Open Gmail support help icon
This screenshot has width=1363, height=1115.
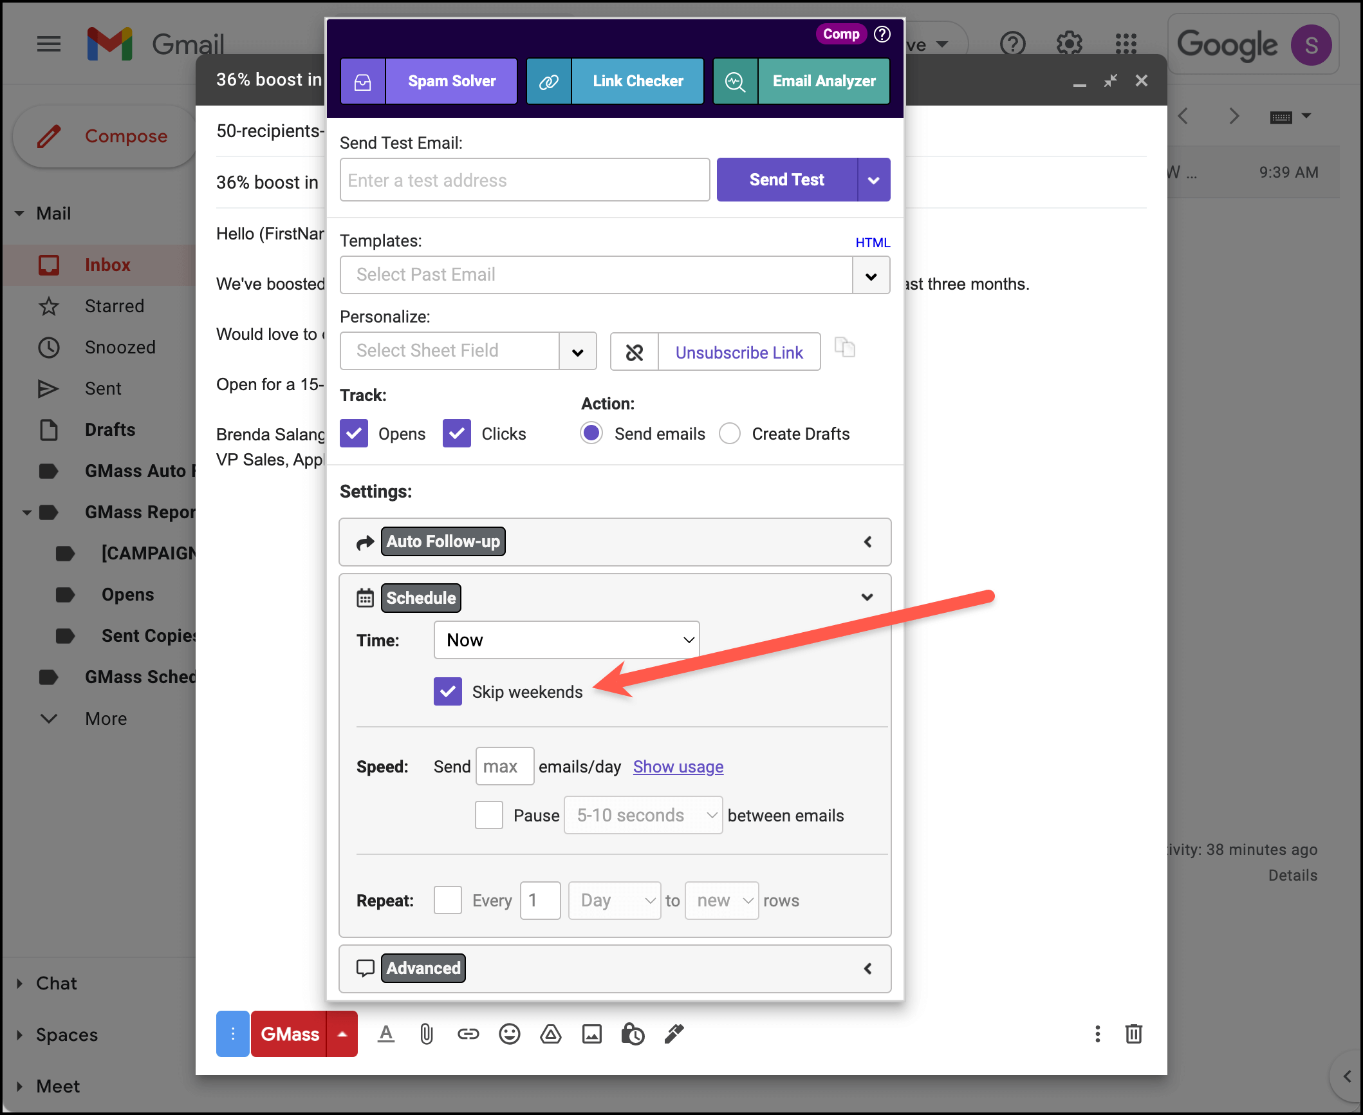point(1012,44)
